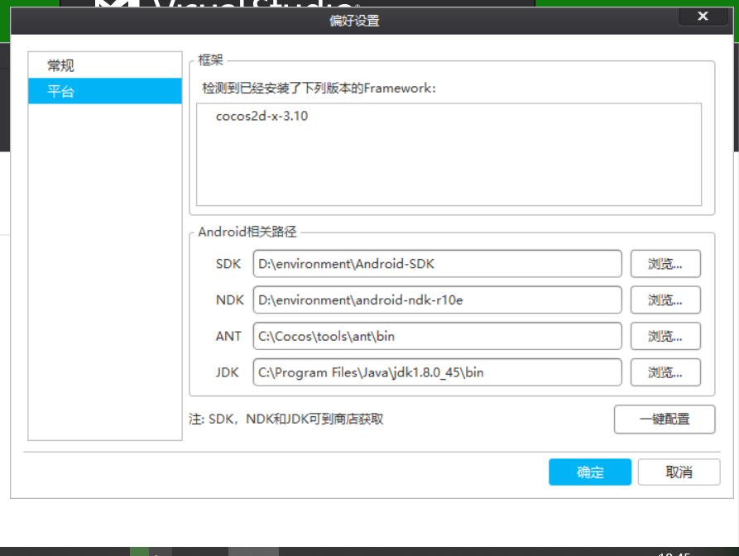Click the 检测到已经安装了下列版本的Framework text

[319, 88]
